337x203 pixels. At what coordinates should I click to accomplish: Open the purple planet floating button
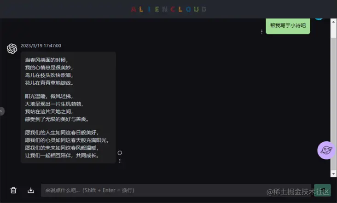click(x=326, y=151)
